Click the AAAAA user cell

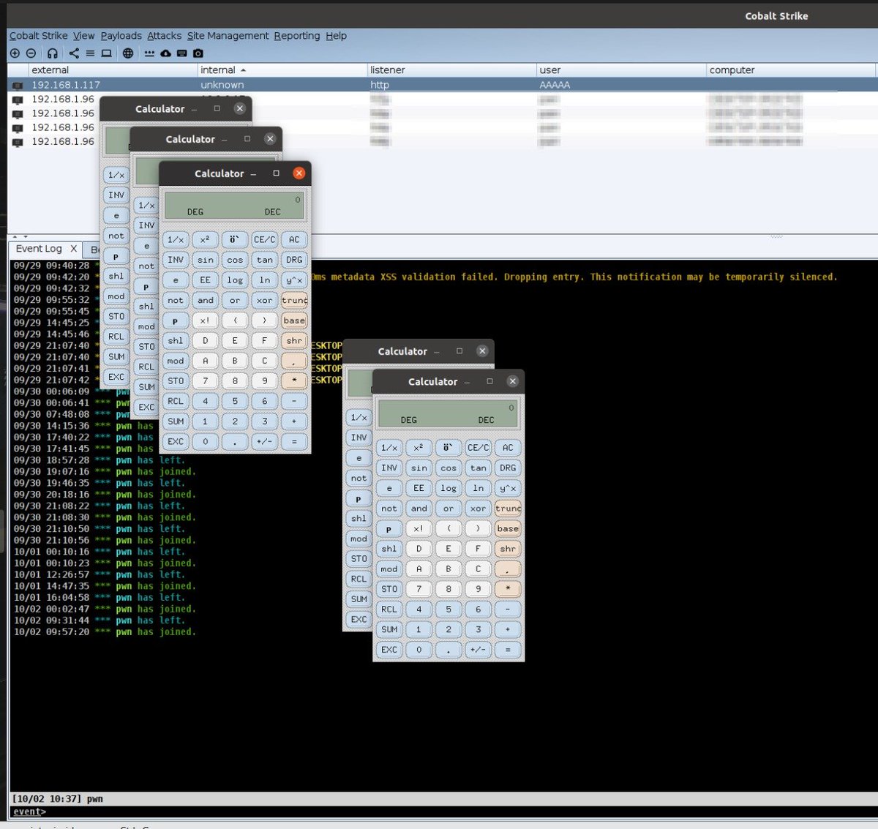pyautogui.click(x=555, y=85)
